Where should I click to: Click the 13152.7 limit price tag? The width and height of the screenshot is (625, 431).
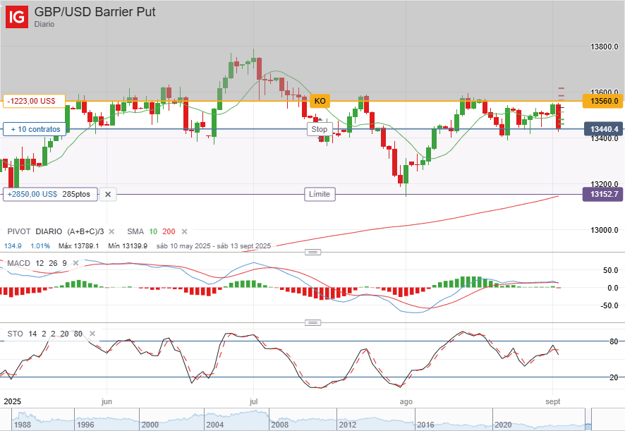coord(602,194)
